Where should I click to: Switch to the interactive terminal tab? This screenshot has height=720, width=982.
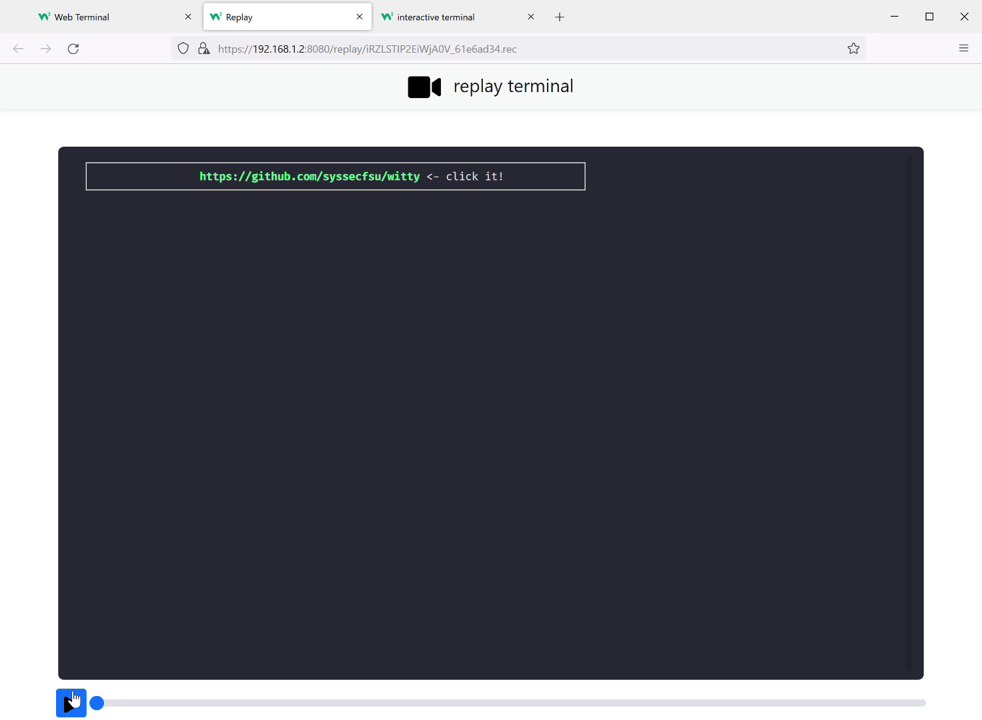pyautogui.click(x=436, y=17)
